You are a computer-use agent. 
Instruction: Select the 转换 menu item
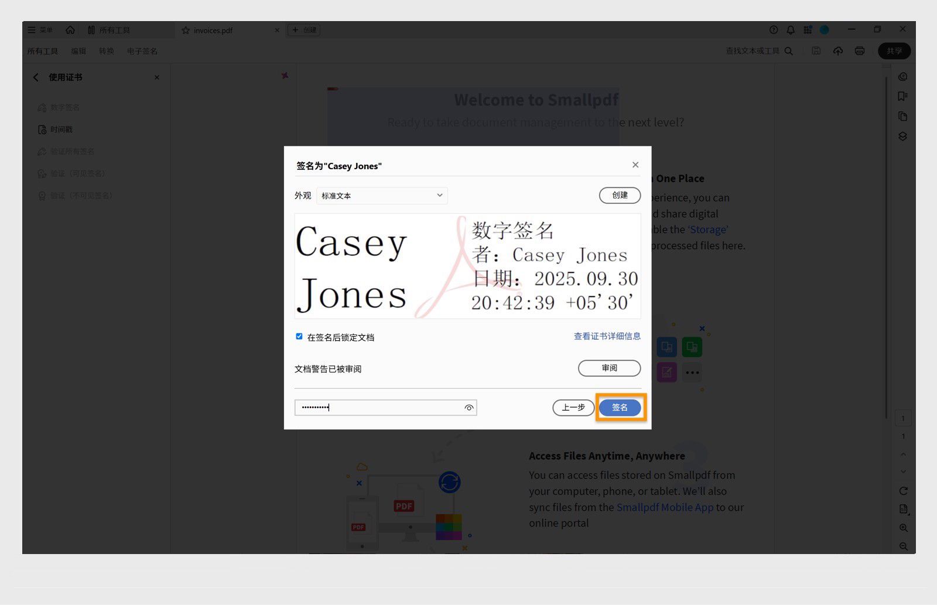107,51
